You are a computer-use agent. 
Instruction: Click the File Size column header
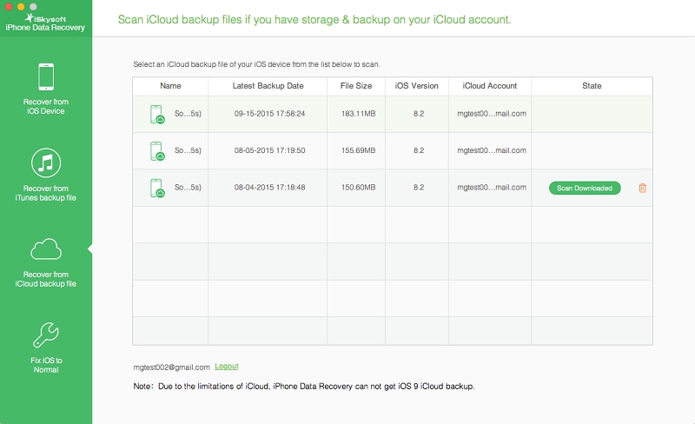(356, 86)
